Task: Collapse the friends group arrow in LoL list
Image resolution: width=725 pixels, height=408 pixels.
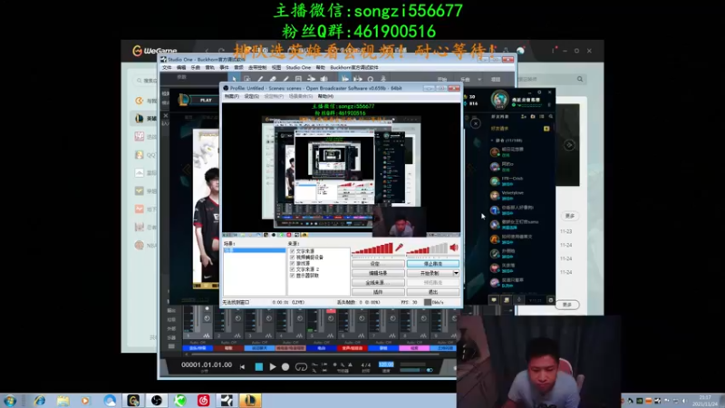Action: (x=492, y=141)
